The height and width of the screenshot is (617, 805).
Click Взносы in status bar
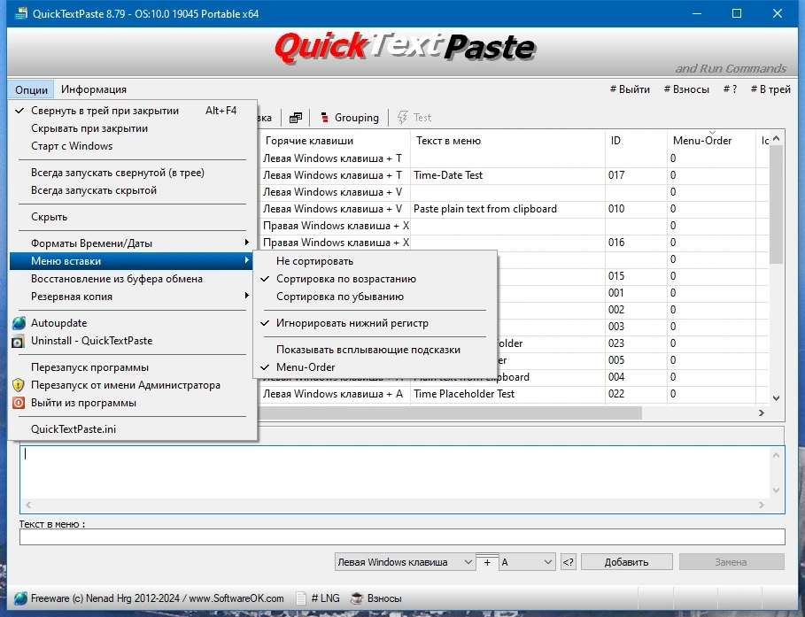pyautogui.click(x=384, y=598)
